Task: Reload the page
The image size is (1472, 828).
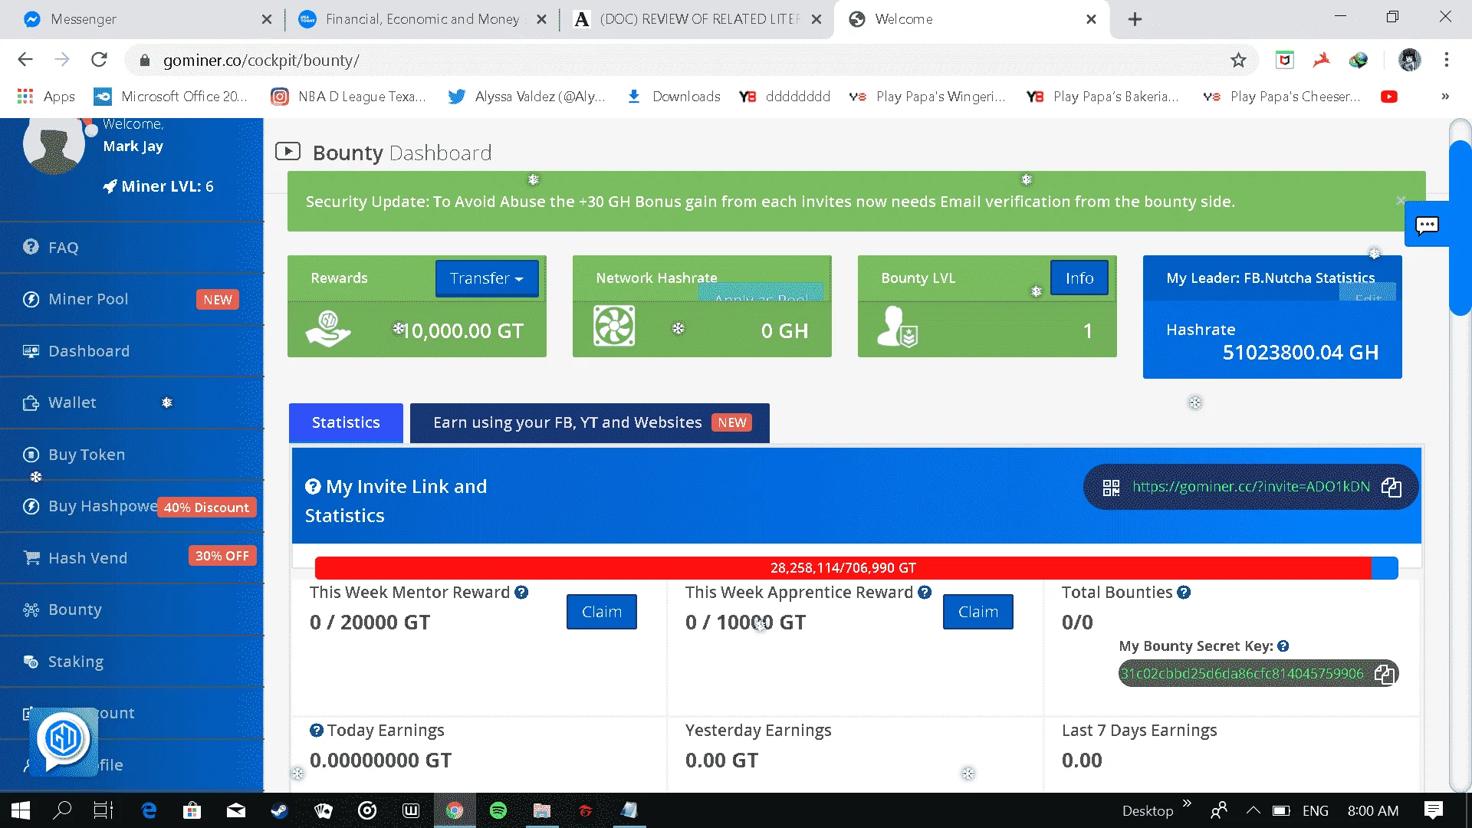Action: pyautogui.click(x=99, y=60)
